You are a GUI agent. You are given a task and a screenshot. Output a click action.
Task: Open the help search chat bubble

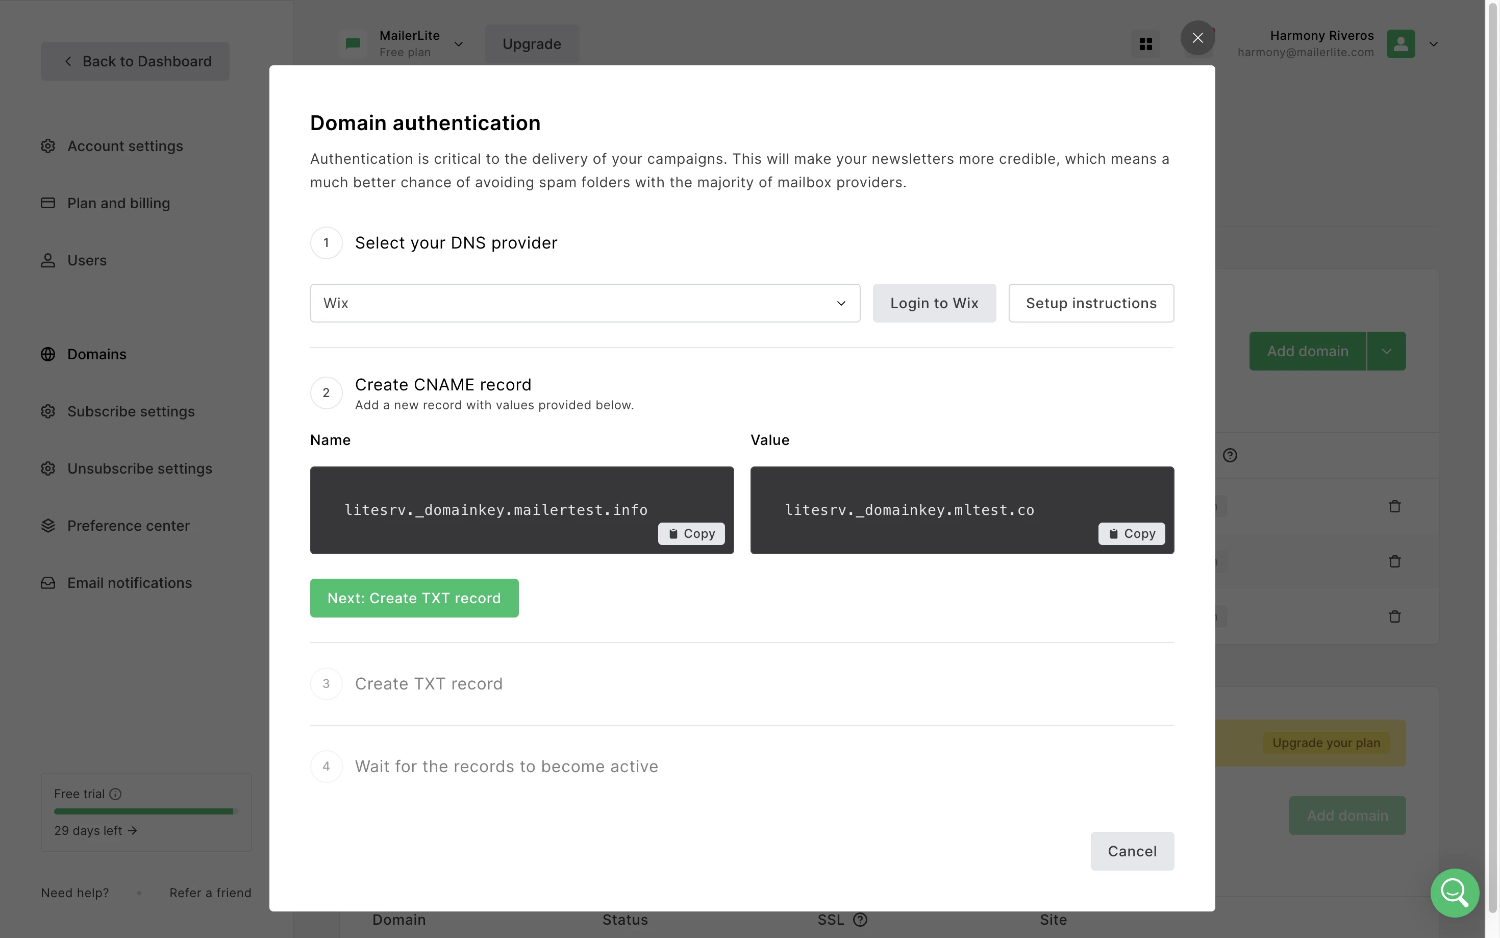[1454, 892]
